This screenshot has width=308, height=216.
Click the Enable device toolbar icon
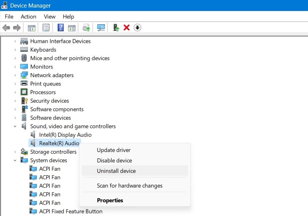116,28
